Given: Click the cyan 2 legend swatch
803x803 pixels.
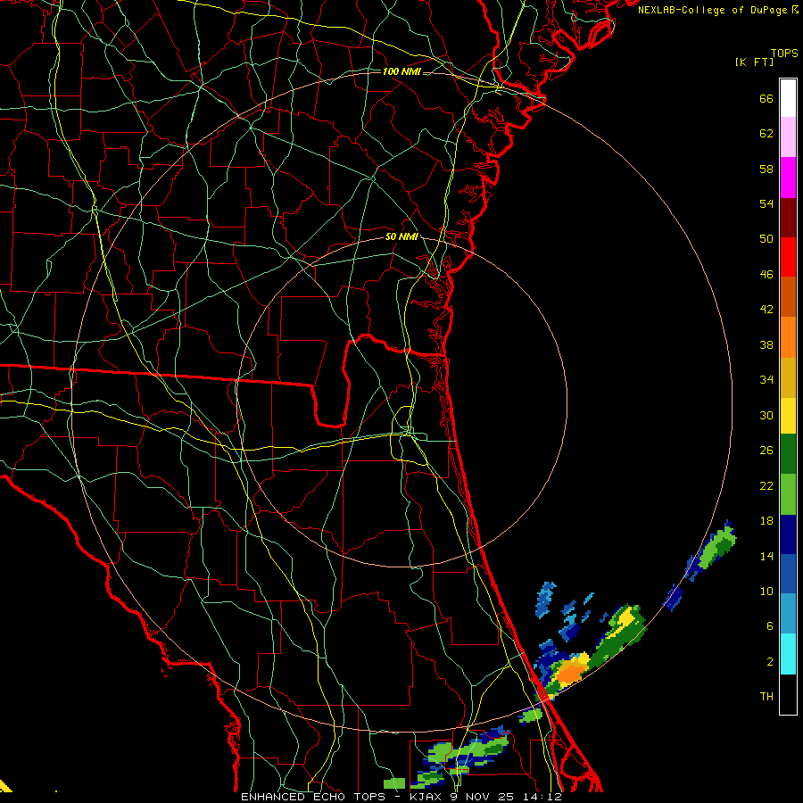Looking at the screenshot, I should (788, 654).
